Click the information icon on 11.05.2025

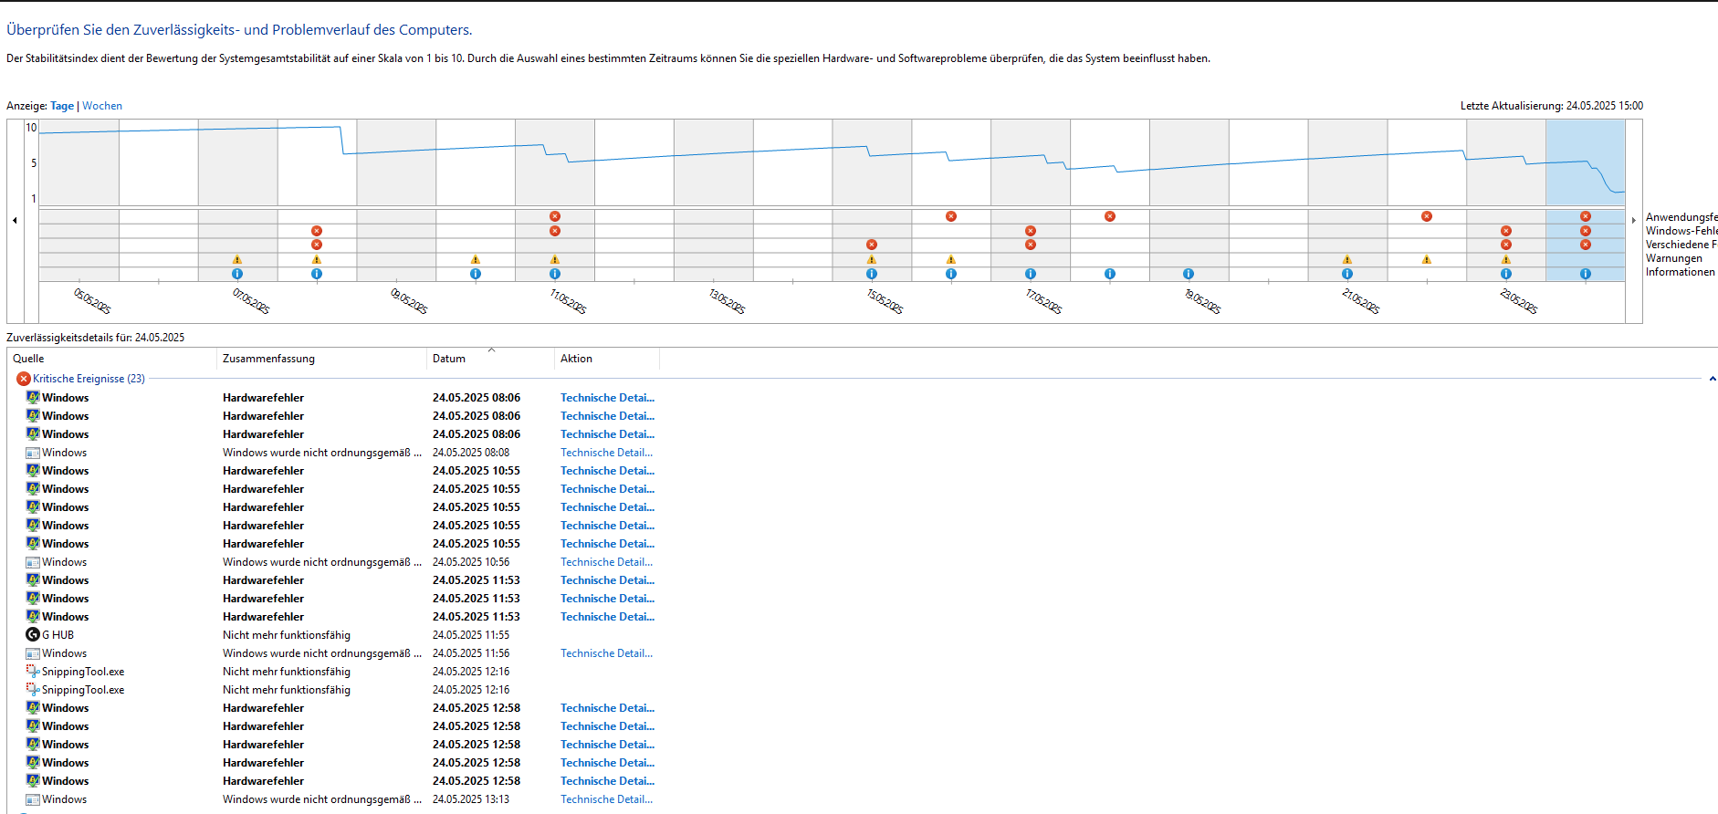click(x=555, y=274)
